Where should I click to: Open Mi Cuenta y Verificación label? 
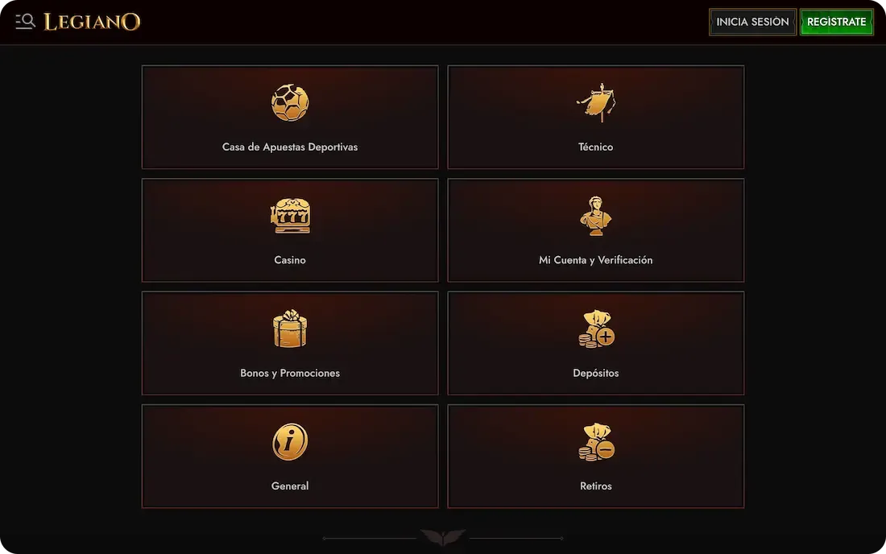coord(595,260)
